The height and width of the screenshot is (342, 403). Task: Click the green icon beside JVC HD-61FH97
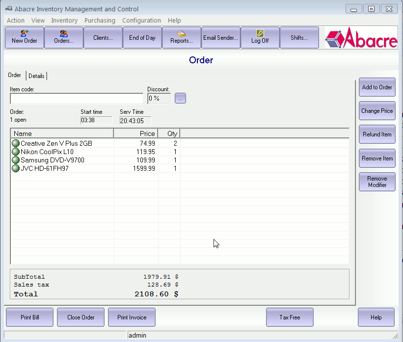point(16,168)
